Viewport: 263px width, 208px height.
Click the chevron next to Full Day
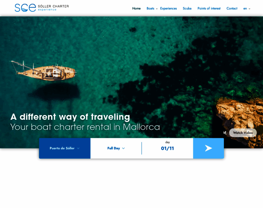coord(124,148)
